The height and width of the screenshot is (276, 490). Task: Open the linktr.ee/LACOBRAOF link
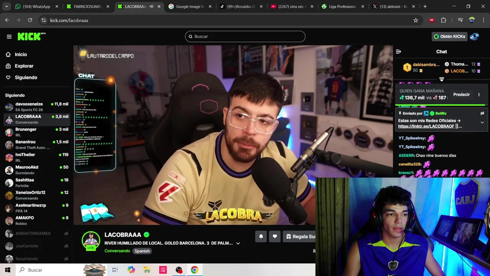pyautogui.click(x=426, y=126)
